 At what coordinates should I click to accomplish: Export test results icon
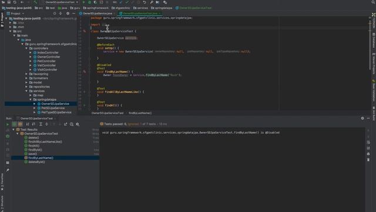click(65, 124)
